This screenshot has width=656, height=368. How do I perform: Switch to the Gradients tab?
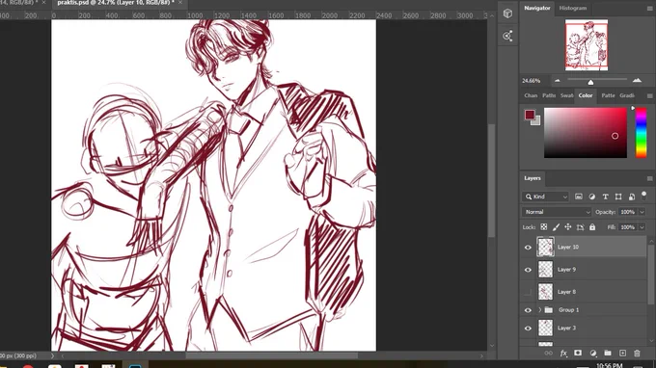click(x=627, y=95)
